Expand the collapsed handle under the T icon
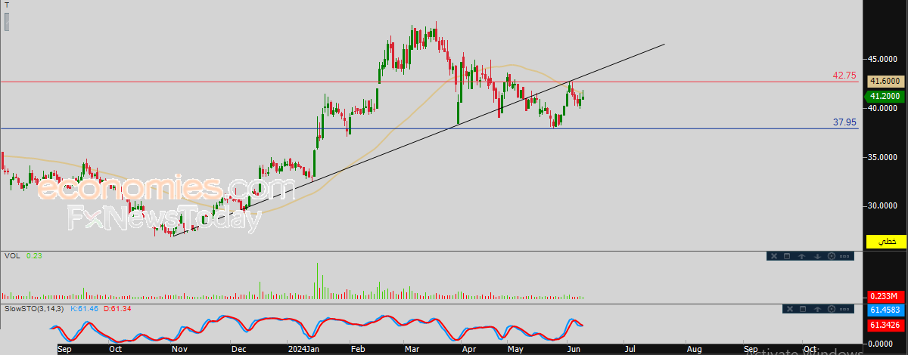 [7, 20]
